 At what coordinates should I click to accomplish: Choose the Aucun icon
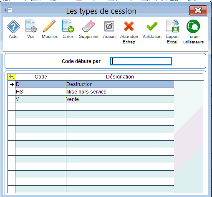click(109, 26)
